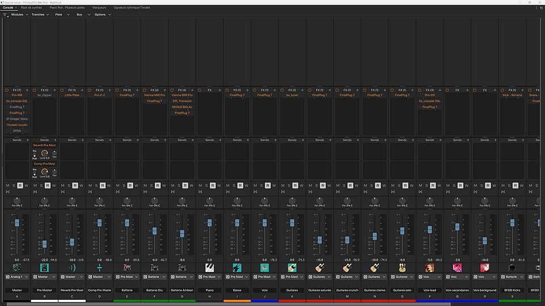Click the Batterie drum kit icon
545x306 pixels.
click(127, 267)
